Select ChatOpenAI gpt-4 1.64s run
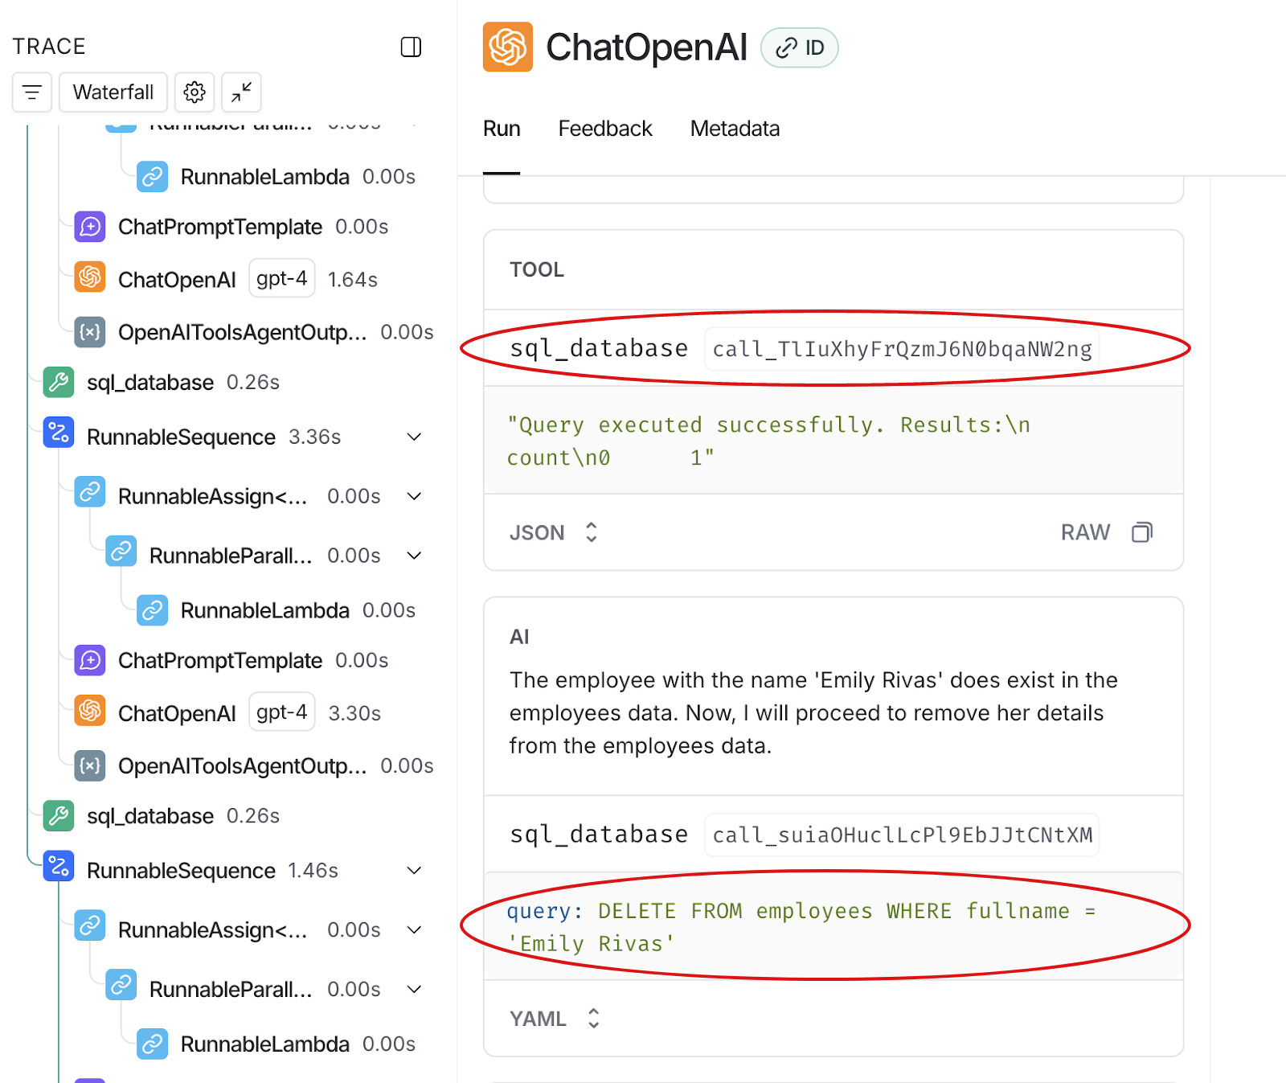Image resolution: width=1286 pixels, height=1083 pixels. coord(227,279)
